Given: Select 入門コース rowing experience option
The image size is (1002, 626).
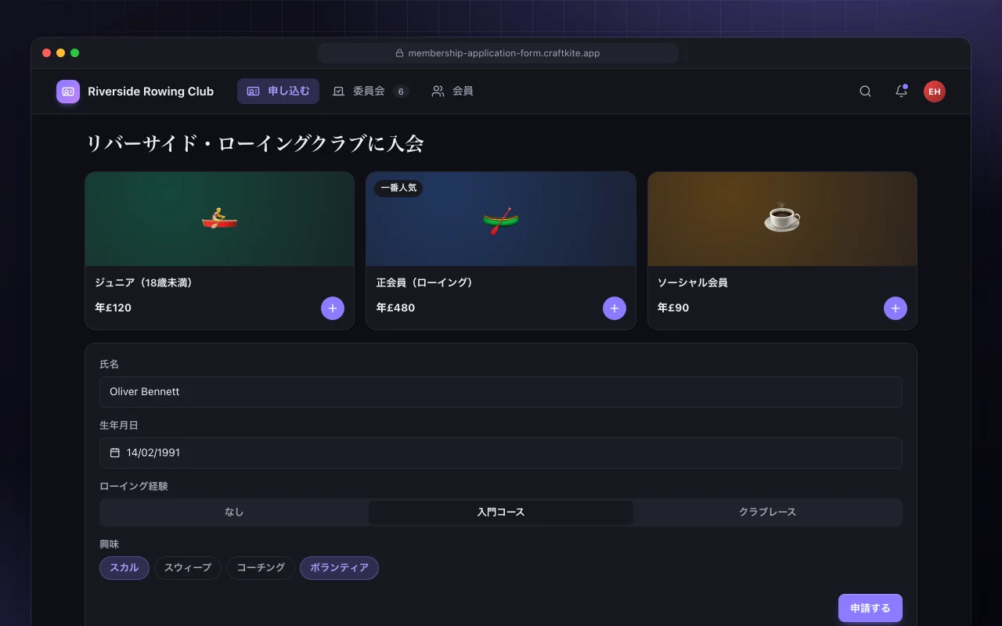Looking at the screenshot, I should [501, 512].
